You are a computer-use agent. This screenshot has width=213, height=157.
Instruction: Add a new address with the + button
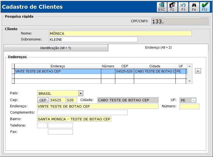pos(198,71)
